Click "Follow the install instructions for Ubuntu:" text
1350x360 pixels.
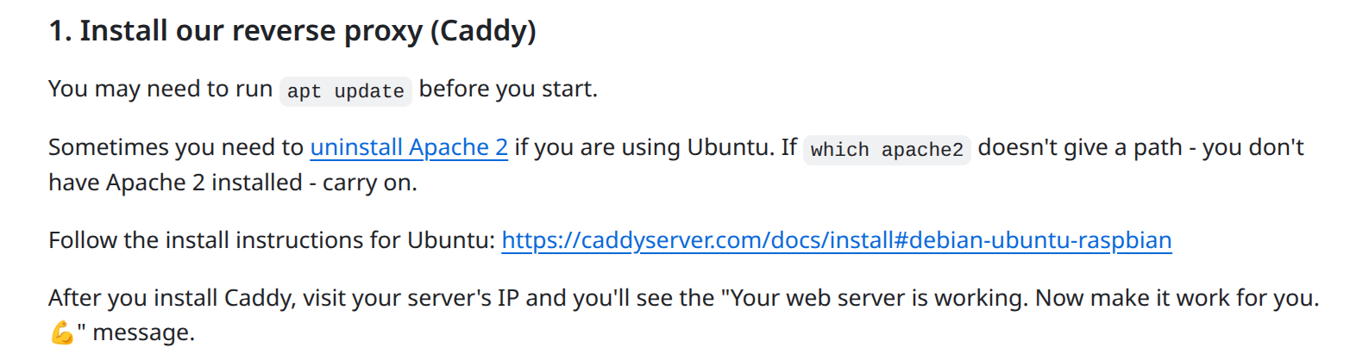pyautogui.click(x=272, y=239)
